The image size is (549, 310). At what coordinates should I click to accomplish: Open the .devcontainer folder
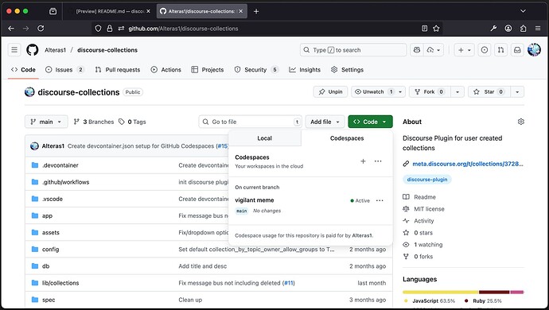click(x=60, y=165)
